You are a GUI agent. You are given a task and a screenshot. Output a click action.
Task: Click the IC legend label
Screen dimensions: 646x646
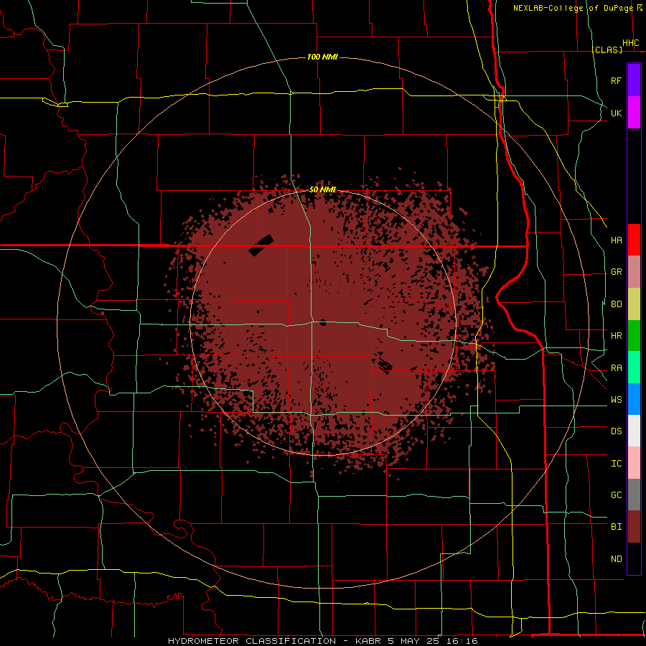pyautogui.click(x=616, y=464)
